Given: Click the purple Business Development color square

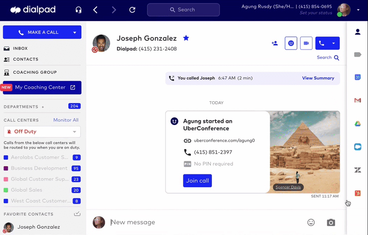Looking at the screenshot, I should click(x=6, y=168).
